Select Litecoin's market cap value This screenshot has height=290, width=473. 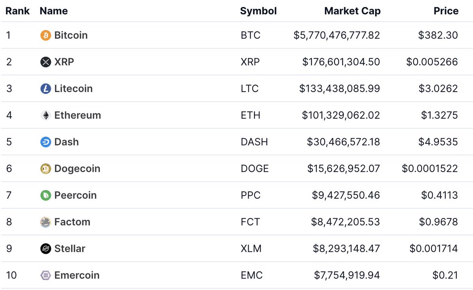pos(339,89)
